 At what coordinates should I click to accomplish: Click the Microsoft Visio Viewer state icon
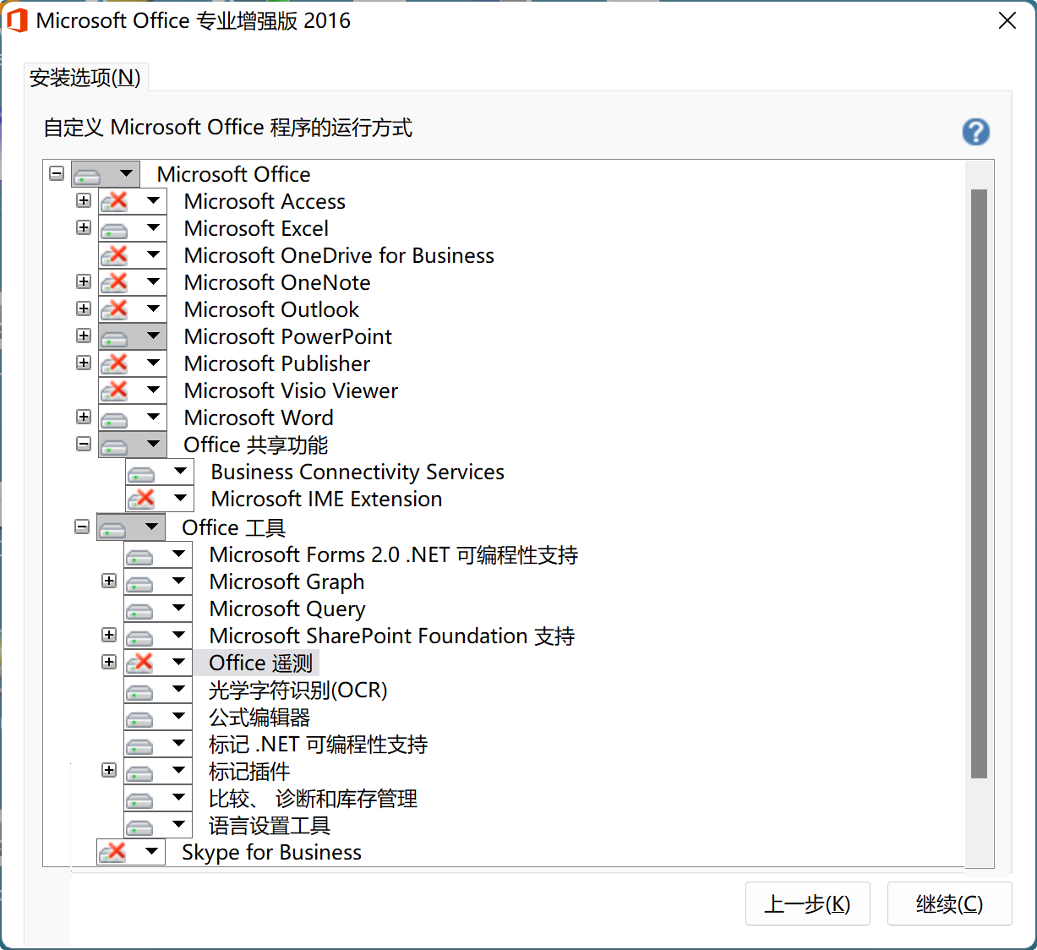point(114,391)
